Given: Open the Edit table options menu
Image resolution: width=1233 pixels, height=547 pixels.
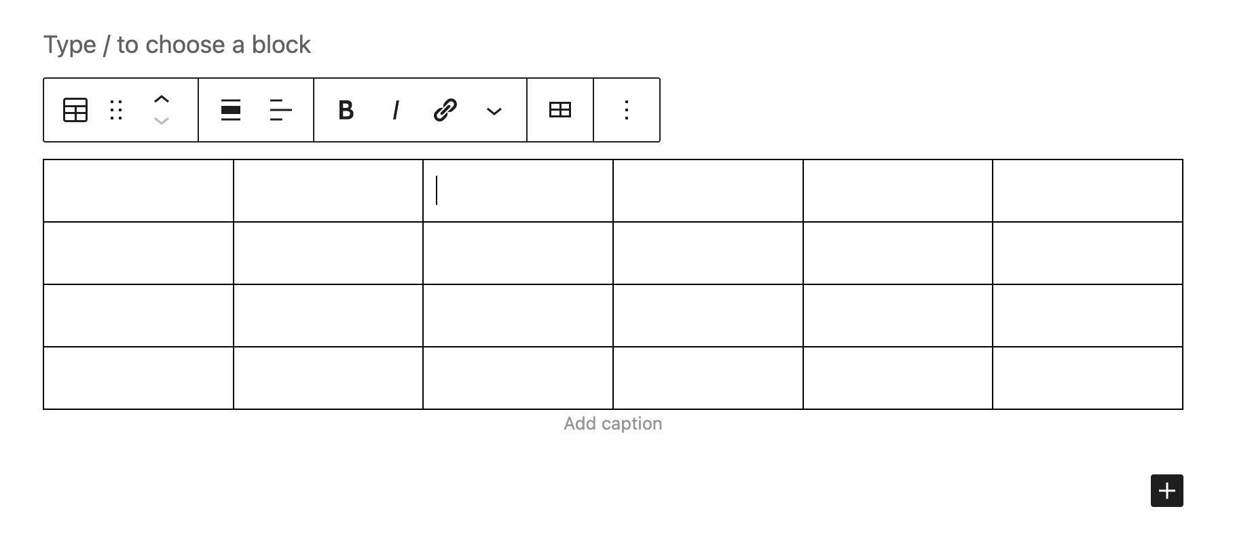Looking at the screenshot, I should pos(560,110).
